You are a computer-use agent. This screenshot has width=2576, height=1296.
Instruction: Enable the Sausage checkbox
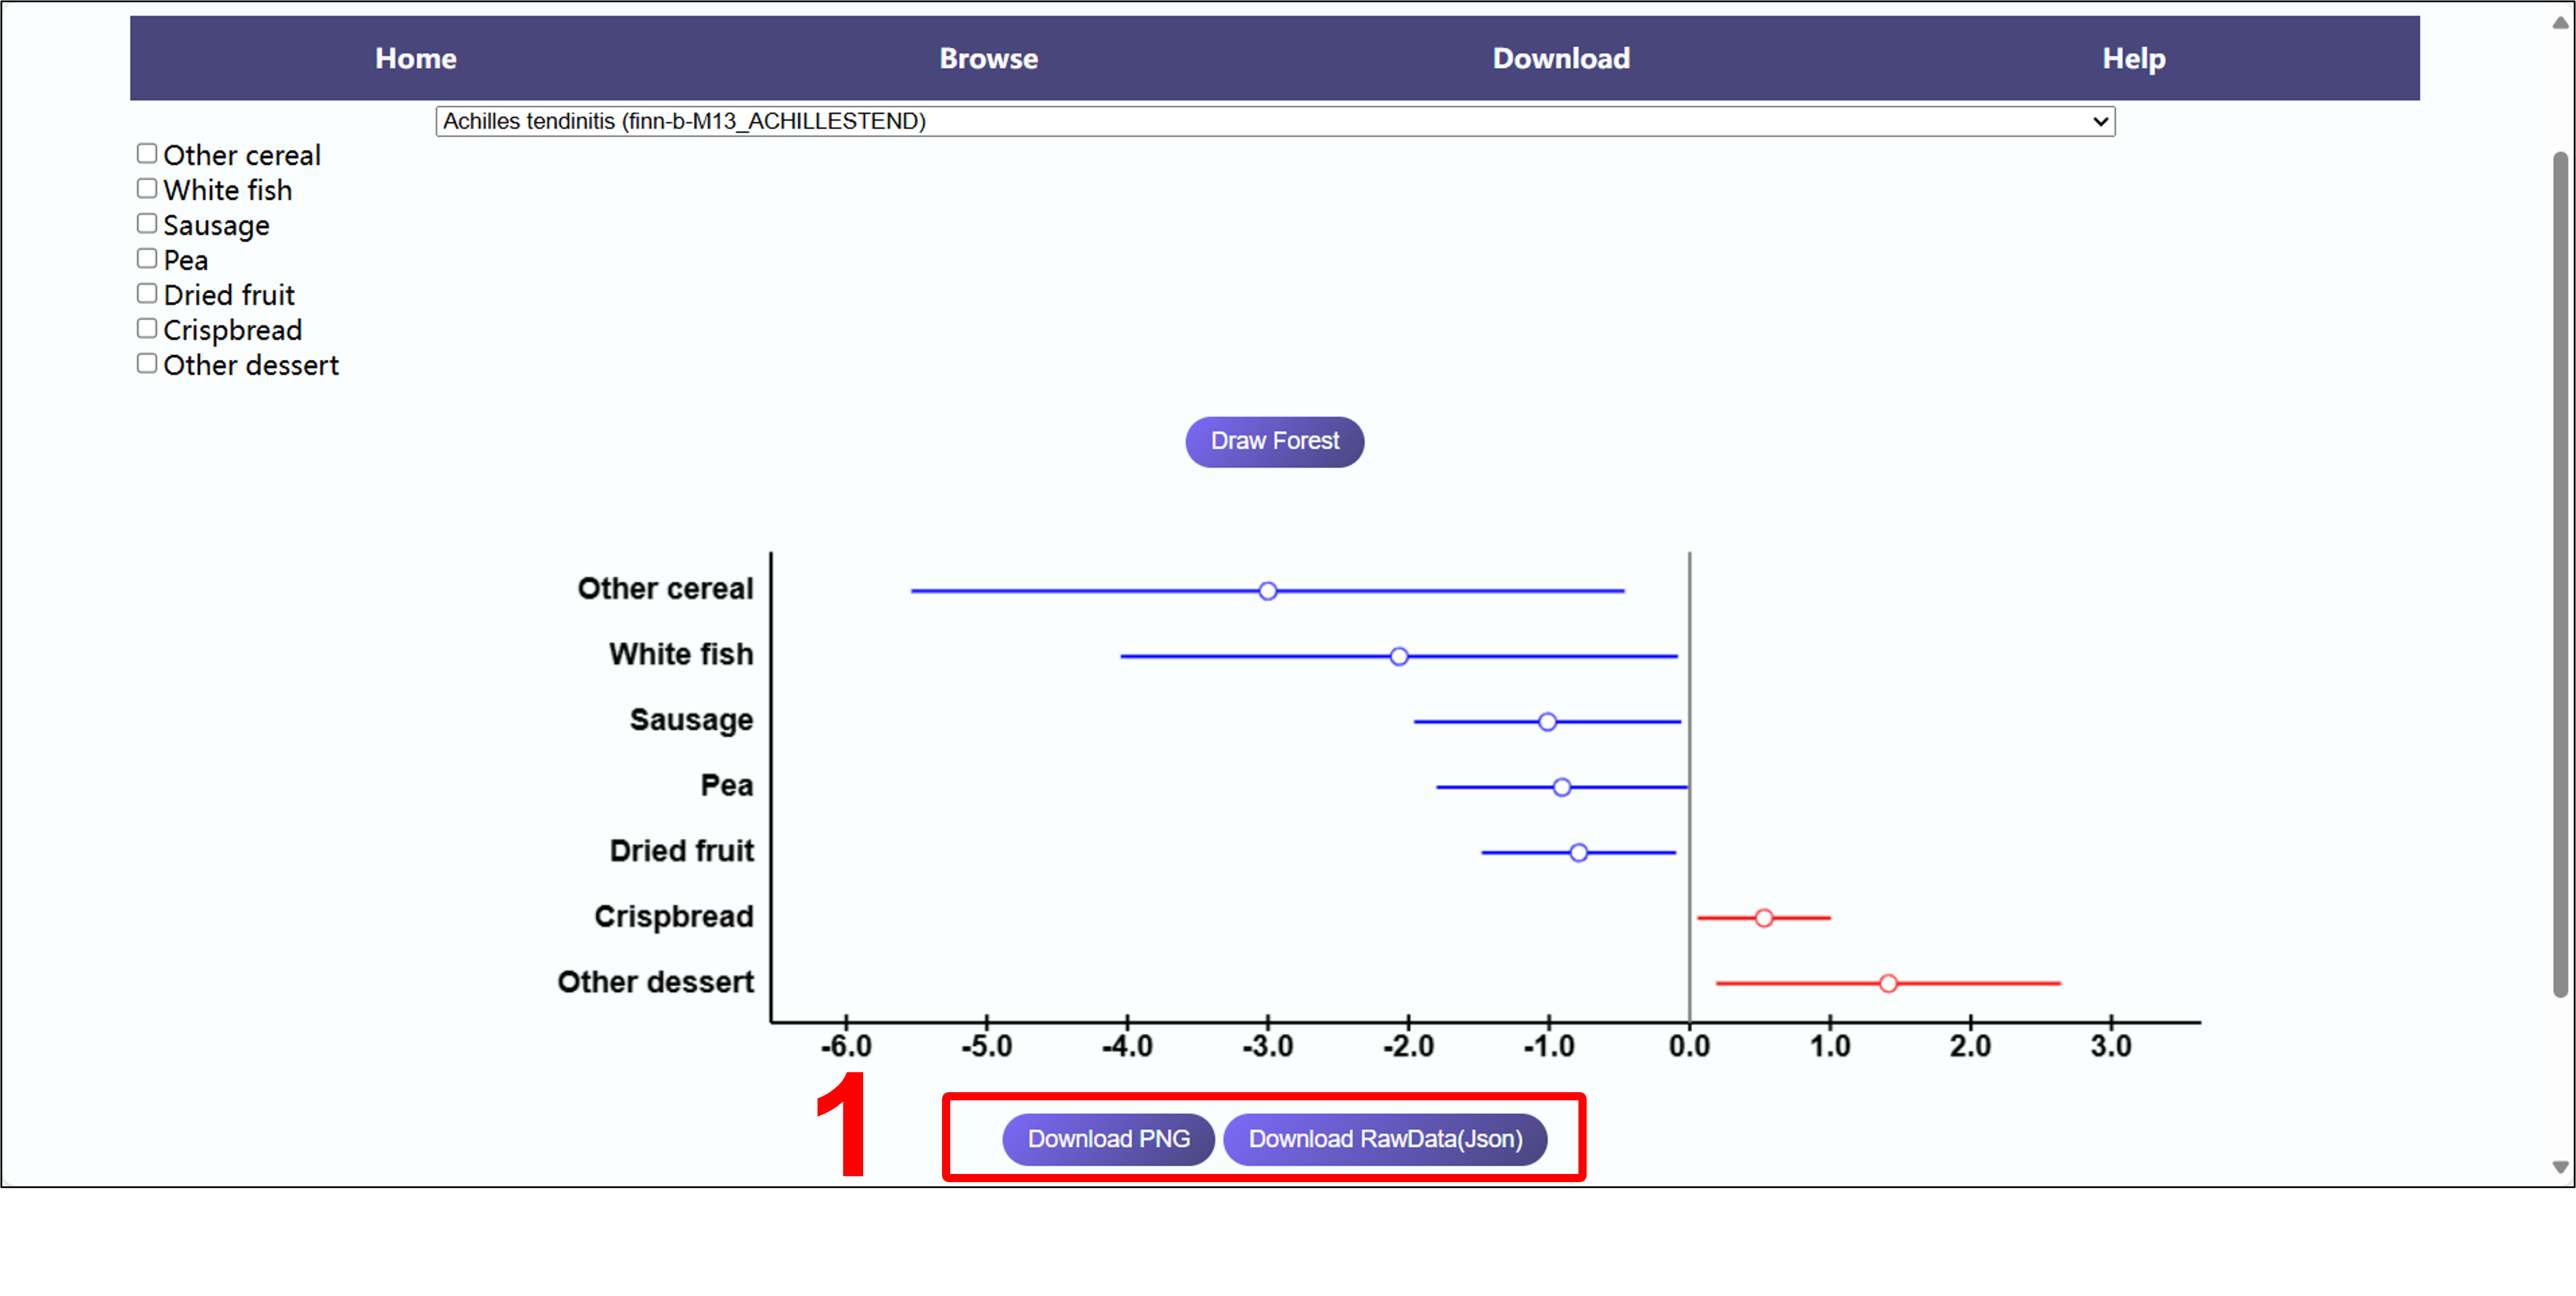(147, 224)
